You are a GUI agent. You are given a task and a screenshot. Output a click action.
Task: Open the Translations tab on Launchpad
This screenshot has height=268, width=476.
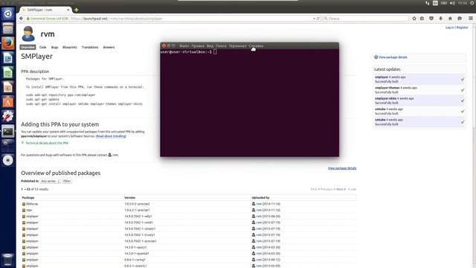click(90, 47)
